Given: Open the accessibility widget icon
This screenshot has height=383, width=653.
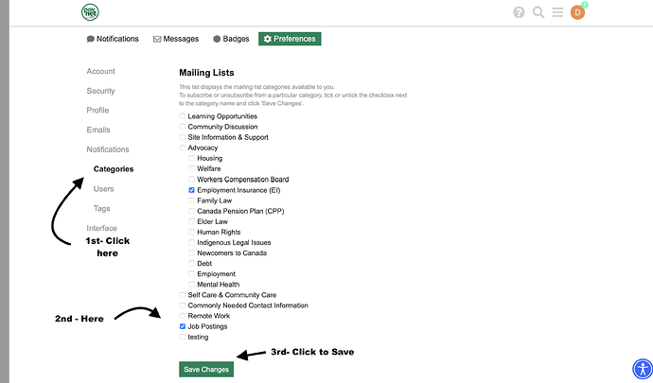Looking at the screenshot, I should 643,369.
